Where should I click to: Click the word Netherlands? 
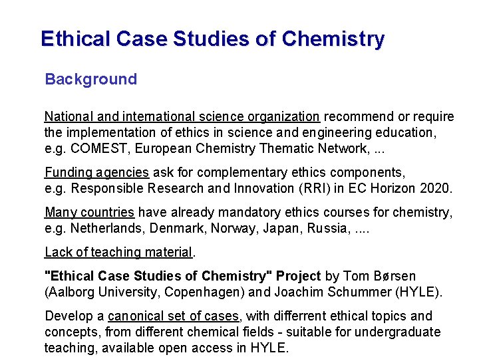click(106, 228)
